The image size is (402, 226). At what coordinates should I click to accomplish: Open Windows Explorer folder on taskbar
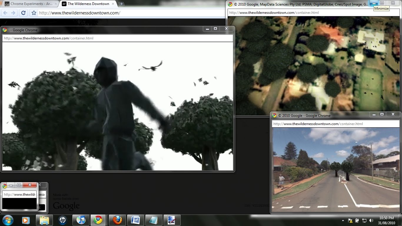[44, 220]
